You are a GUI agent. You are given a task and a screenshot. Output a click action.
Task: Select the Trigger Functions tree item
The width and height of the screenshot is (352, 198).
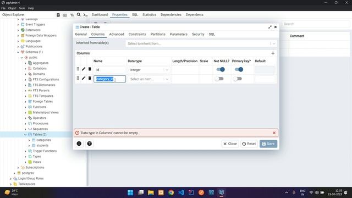click(45, 151)
